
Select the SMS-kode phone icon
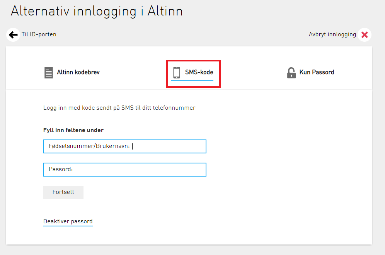pyautogui.click(x=177, y=73)
